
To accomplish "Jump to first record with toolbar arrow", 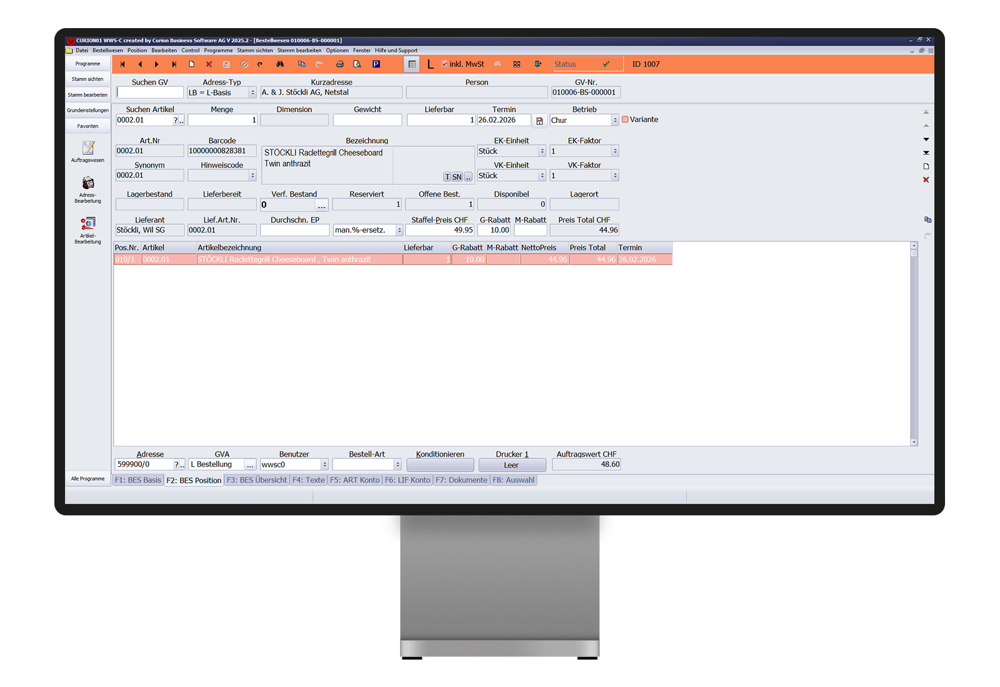I will [x=122, y=64].
